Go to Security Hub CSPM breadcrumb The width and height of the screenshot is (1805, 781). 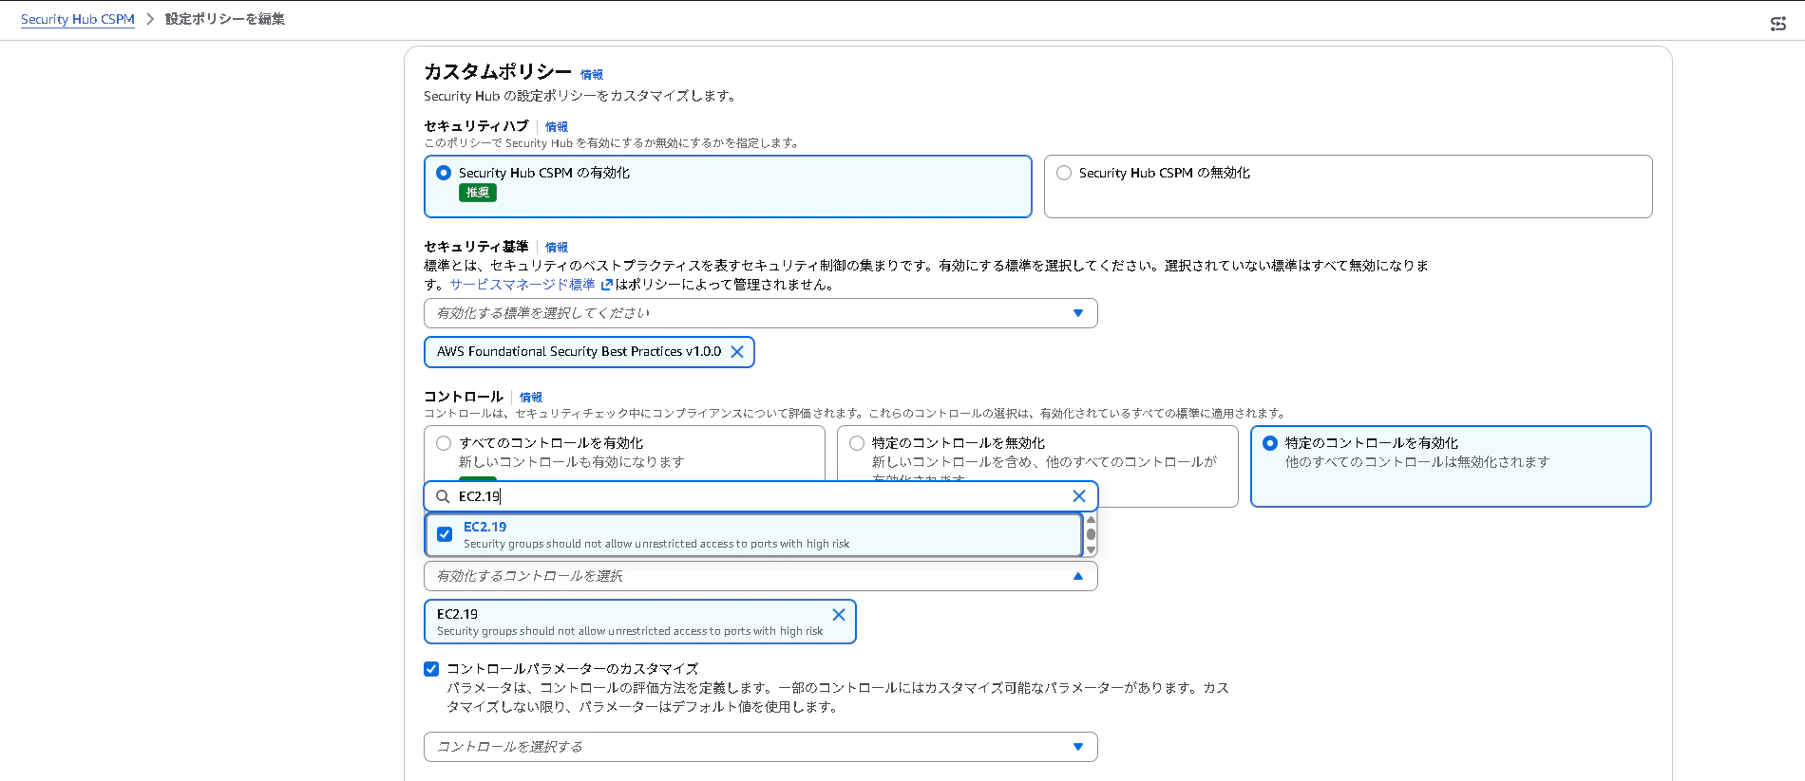[78, 19]
